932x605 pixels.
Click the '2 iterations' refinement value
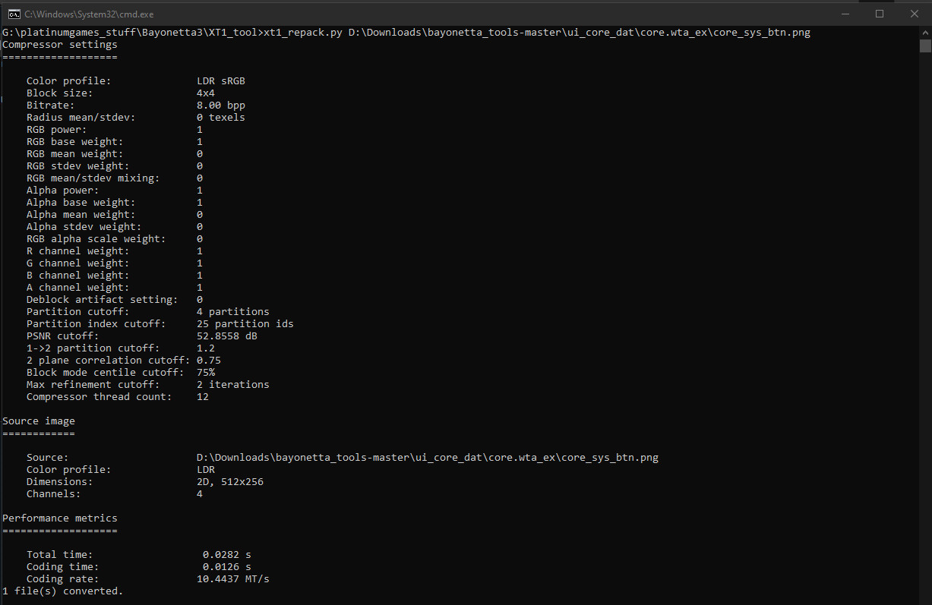click(233, 385)
